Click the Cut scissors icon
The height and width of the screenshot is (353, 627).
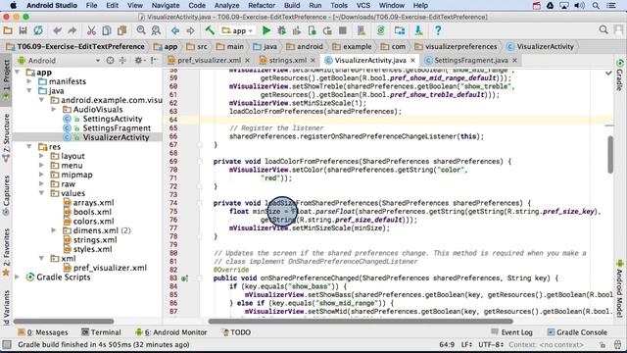click(91, 30)
